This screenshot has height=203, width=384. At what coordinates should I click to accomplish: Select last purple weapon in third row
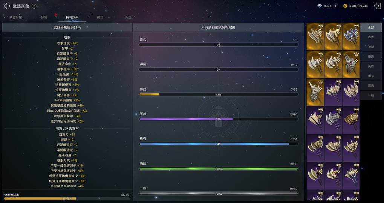pos(351,92)
